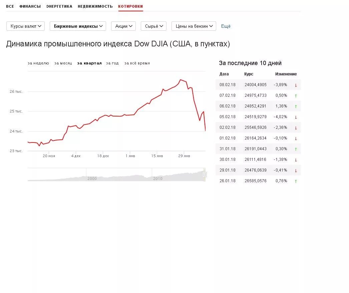
Task: Change chart period to за год
Action: [x=112, y=63]
